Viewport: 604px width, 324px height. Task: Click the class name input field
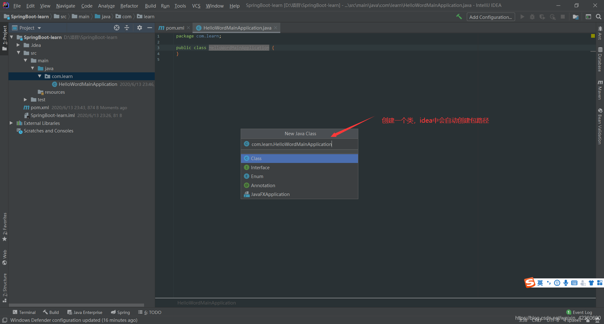(x=299, y=144)
